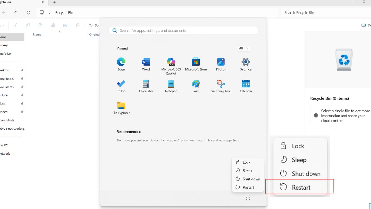Add a new File Explorer tab
Image resolution: width=371 pixels, height=209 pixels.
point(54,2)
